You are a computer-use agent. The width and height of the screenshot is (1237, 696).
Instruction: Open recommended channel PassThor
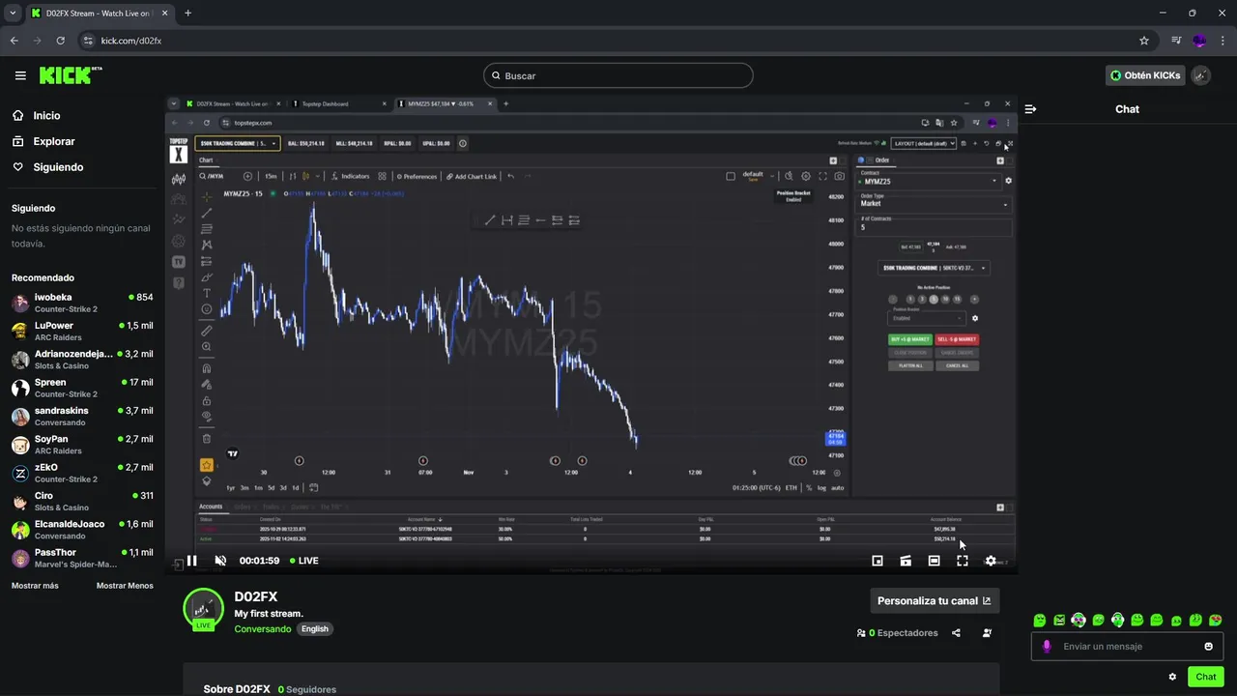[82, 558]
